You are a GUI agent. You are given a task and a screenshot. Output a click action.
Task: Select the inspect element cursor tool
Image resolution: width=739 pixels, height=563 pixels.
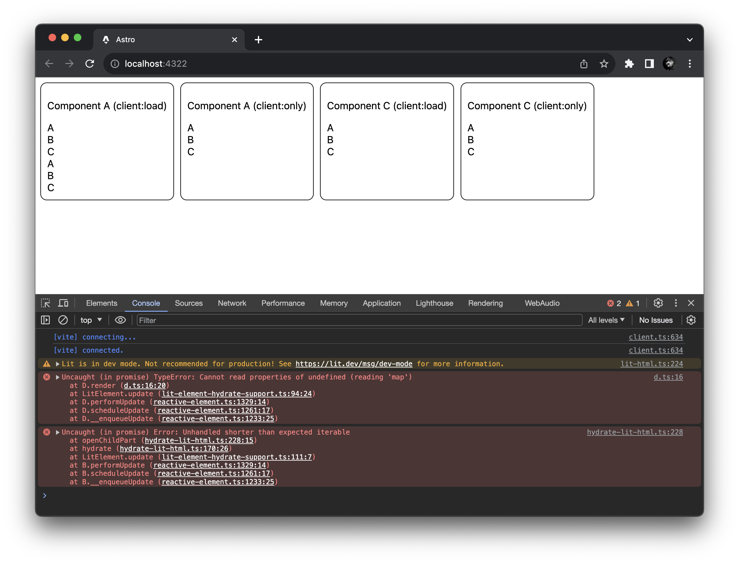[45, 303]
